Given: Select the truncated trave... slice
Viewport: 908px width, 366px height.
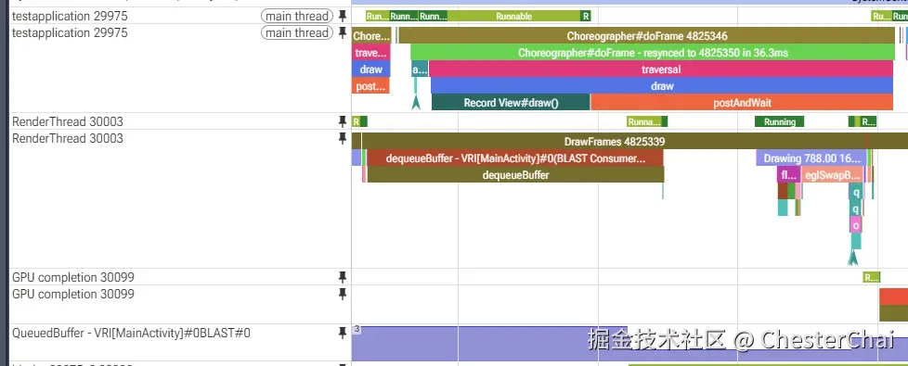Looking at the screenshot, I should pos(370,53).
